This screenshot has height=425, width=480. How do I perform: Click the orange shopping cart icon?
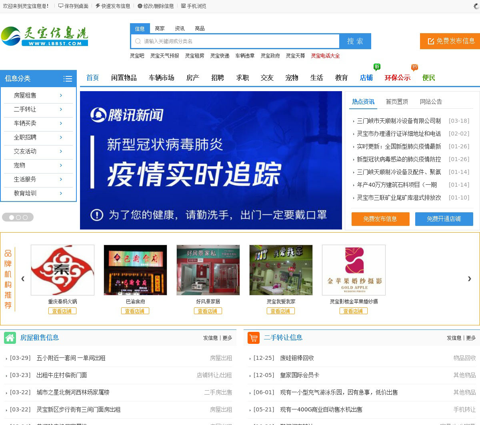coord(254,338)
